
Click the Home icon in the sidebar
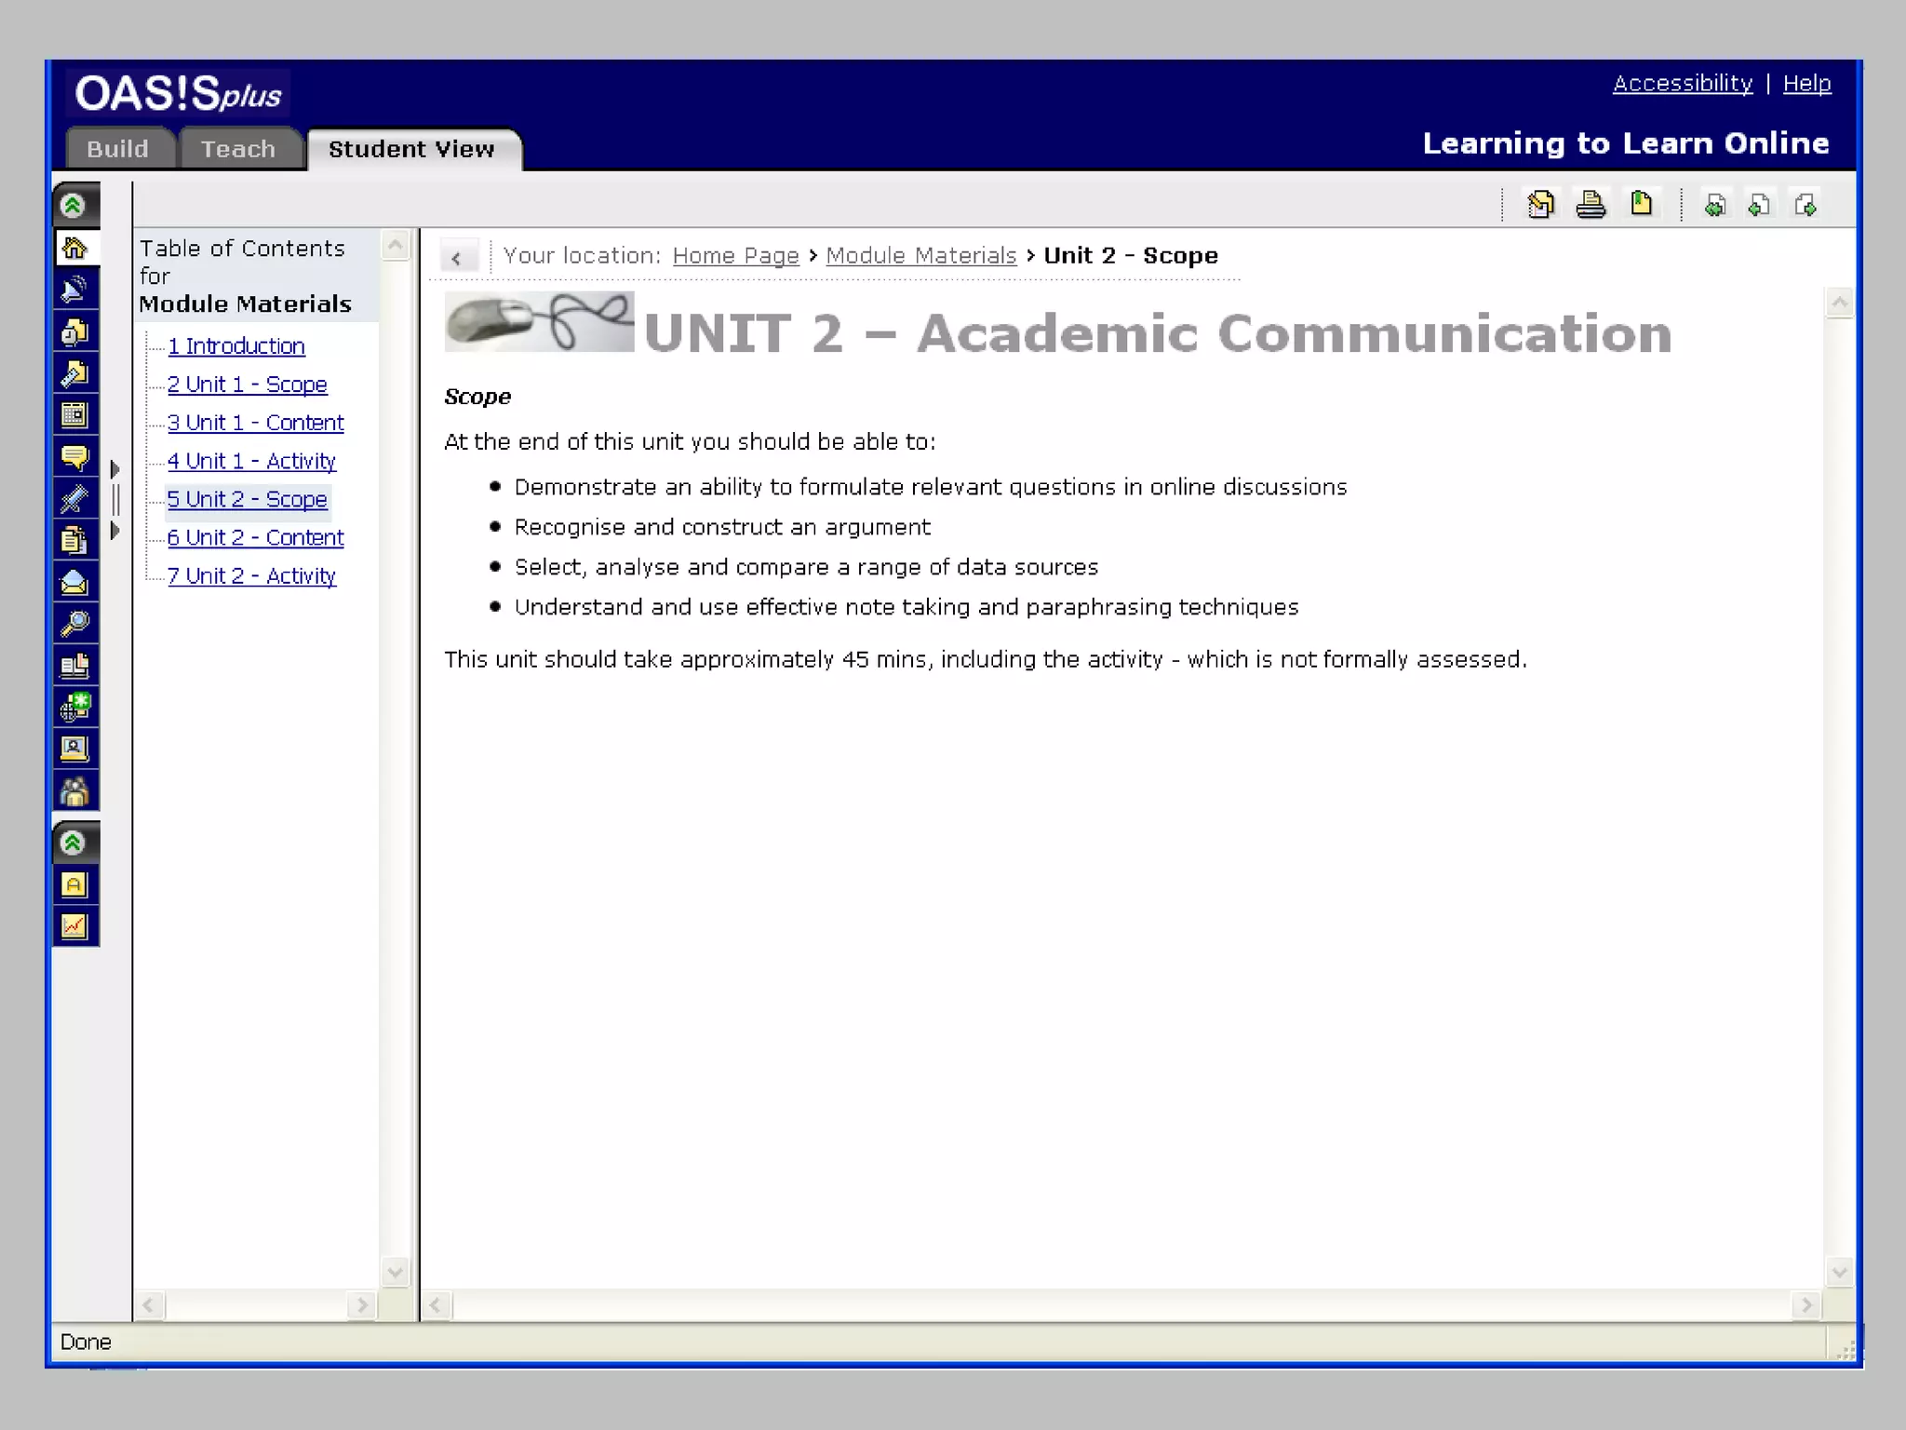click(74, 248)
